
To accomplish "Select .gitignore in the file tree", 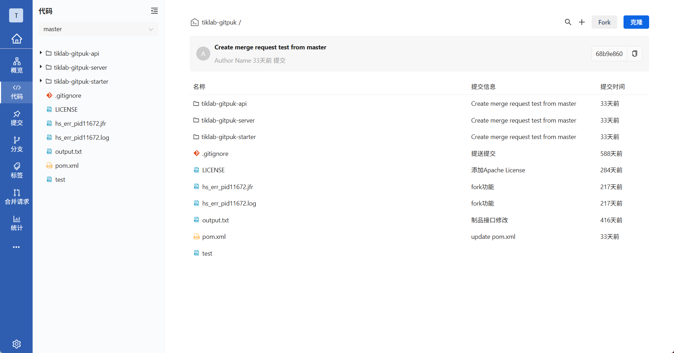I will (68, 96).
